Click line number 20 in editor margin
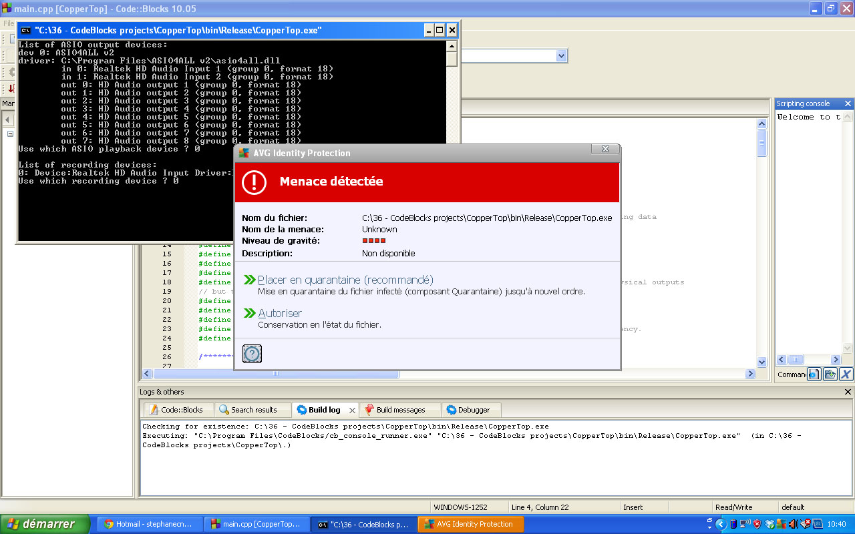The height and width of the screenshot is (534, 855). 167,301
